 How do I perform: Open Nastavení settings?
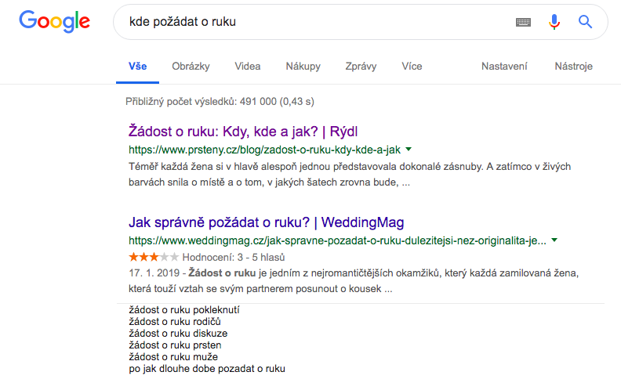pos(504,66)
